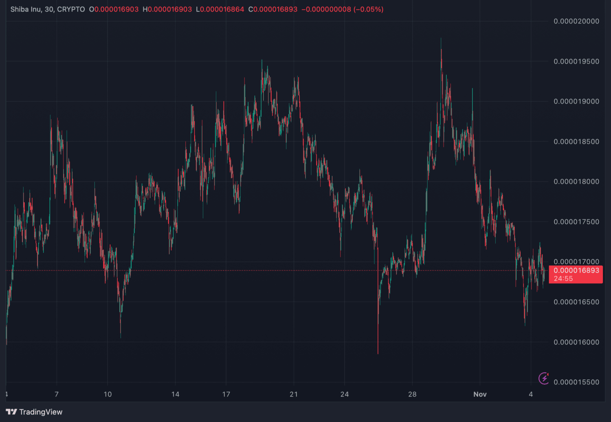Click the 24:55 candle countdown timer

click(x=563, y=279)
